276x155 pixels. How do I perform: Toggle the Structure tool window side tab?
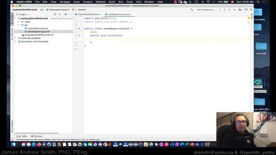click(12, 34)
